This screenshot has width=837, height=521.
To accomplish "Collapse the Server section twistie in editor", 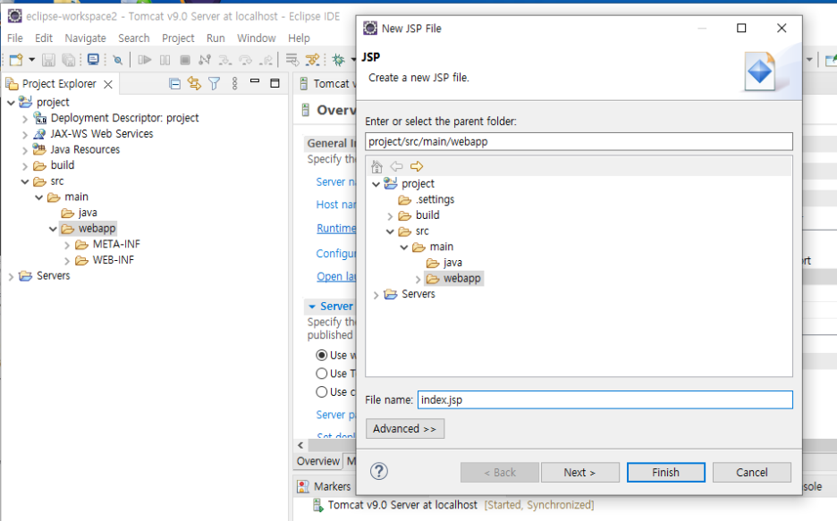I will tap(312, 307).
